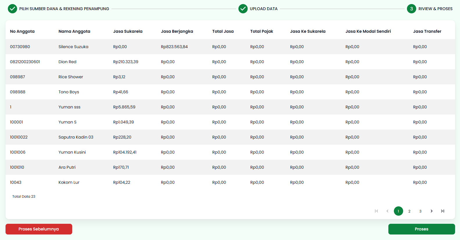
Task: Go to previous page arrow
Action: pos(387,211)
